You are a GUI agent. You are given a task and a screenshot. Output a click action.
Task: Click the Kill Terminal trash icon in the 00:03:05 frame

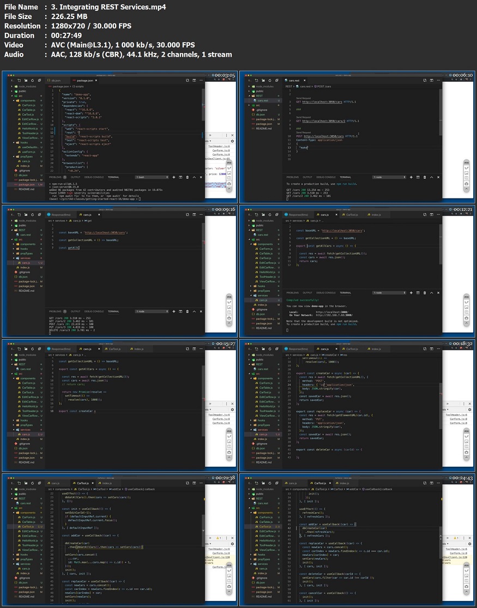(x=188, y=177)
